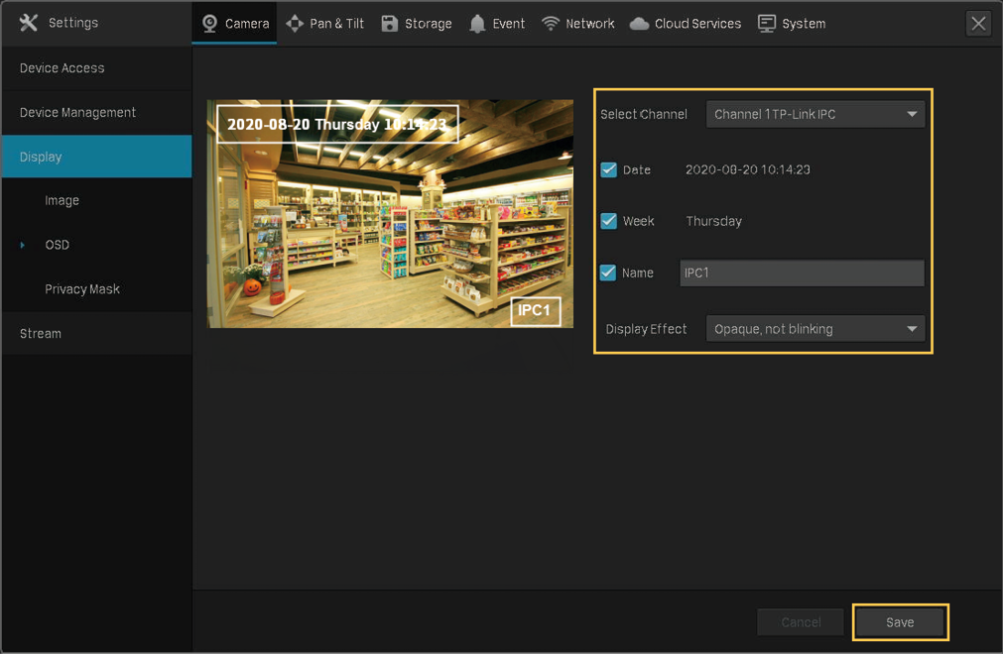Viewport: 1003px width, 654px height.
Task: Close the Settings window
Action: [x=978, y=24]
